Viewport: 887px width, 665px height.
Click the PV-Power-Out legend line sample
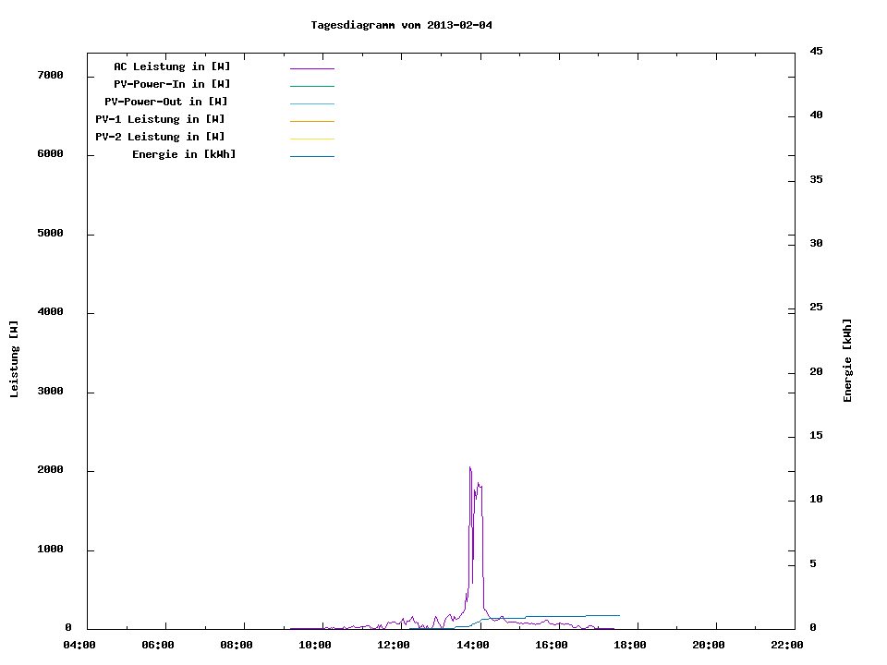tap(311, 103)
